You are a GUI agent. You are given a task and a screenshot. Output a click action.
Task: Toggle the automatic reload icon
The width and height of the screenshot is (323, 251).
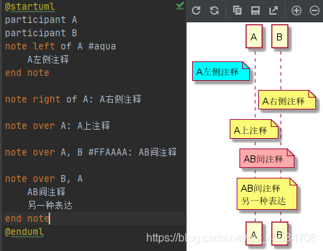214,10
